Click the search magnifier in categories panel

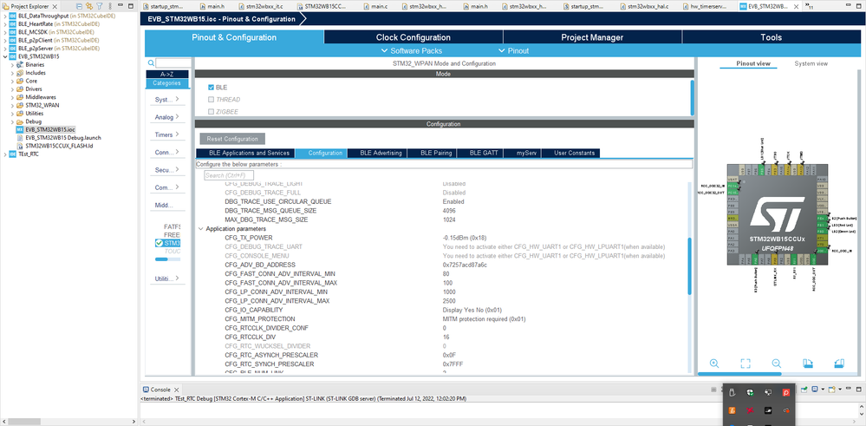tap(152, 63)
